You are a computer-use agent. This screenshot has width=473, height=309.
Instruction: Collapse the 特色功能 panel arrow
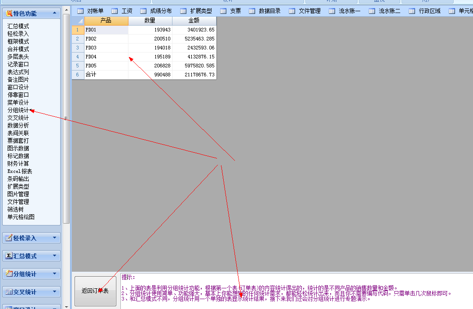pyautogui.click(x=55, y=13)
